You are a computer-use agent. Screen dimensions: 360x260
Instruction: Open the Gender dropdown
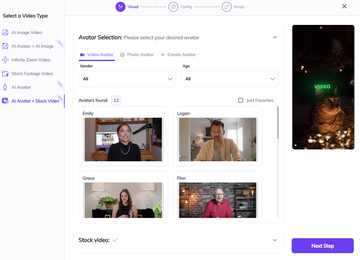coord(127,79)
